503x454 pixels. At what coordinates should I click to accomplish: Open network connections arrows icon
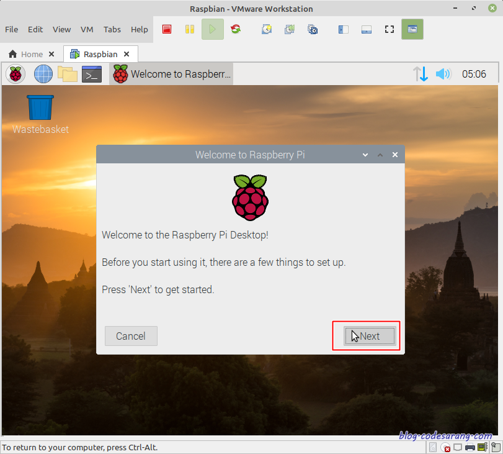[x=421, y=75]
